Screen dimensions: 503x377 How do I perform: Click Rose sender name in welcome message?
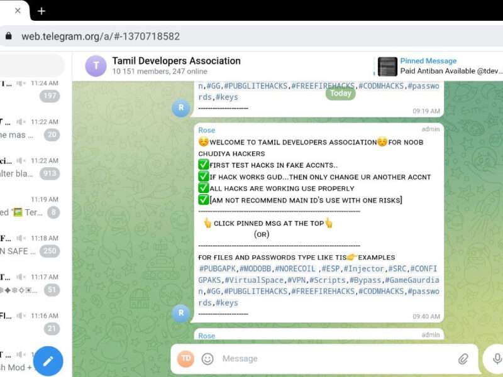pos(207,130)
